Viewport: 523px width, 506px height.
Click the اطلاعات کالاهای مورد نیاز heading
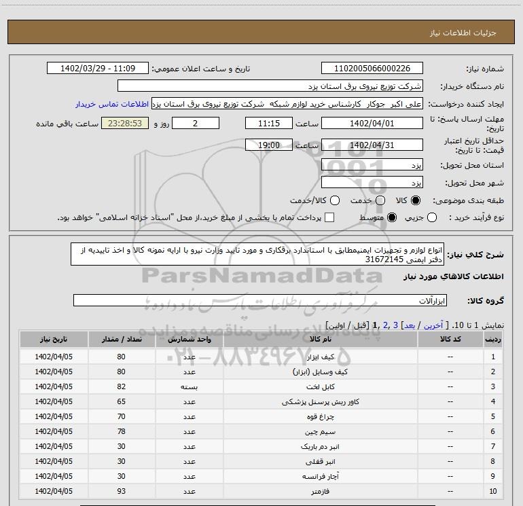point(454,276)
